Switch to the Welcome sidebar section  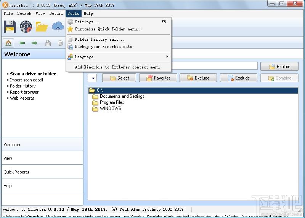[42, 144]
